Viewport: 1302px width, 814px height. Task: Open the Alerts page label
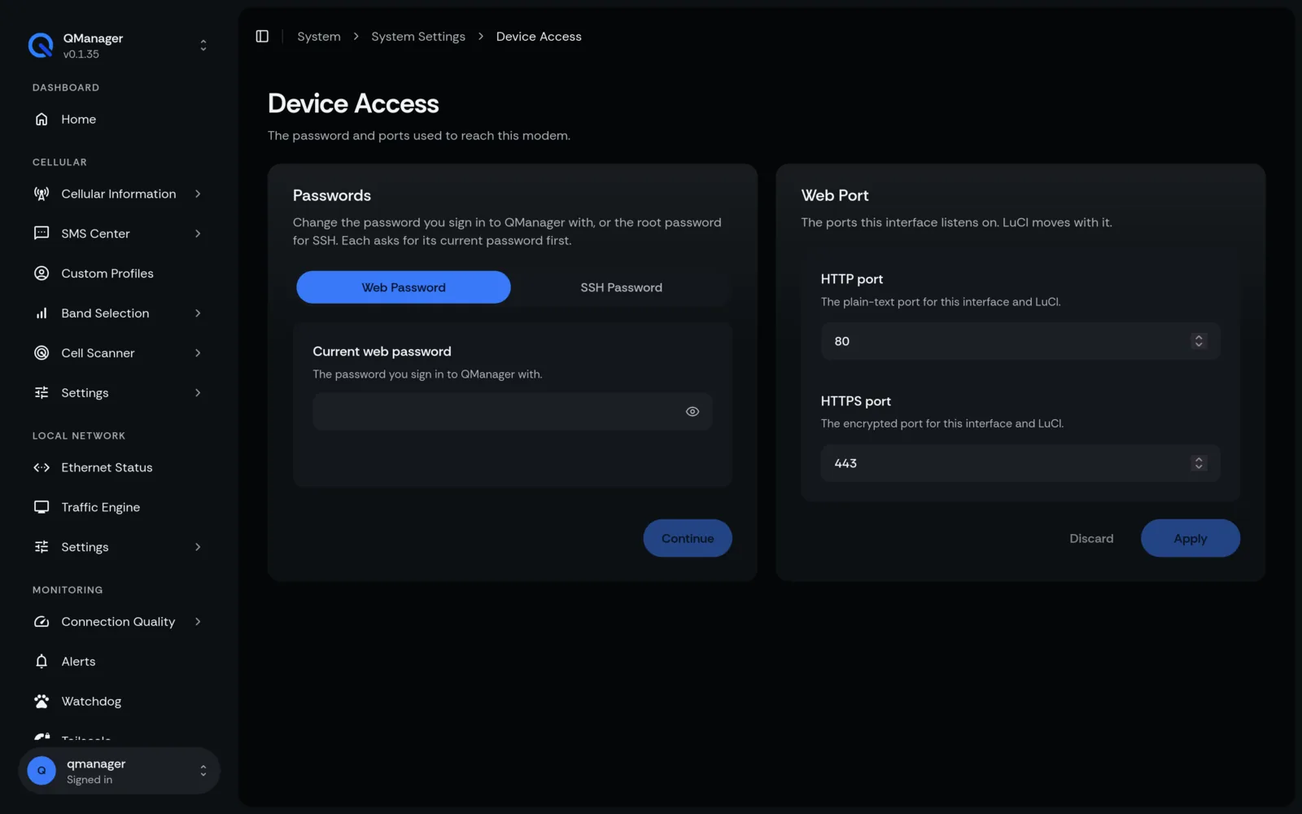coord(78,662)
